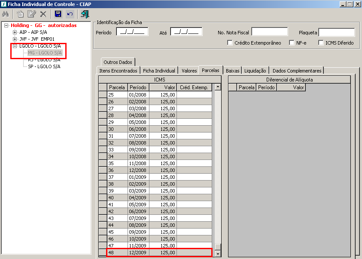Click the undo arrow icon
The image size is (362, 259).
[70, 14]
